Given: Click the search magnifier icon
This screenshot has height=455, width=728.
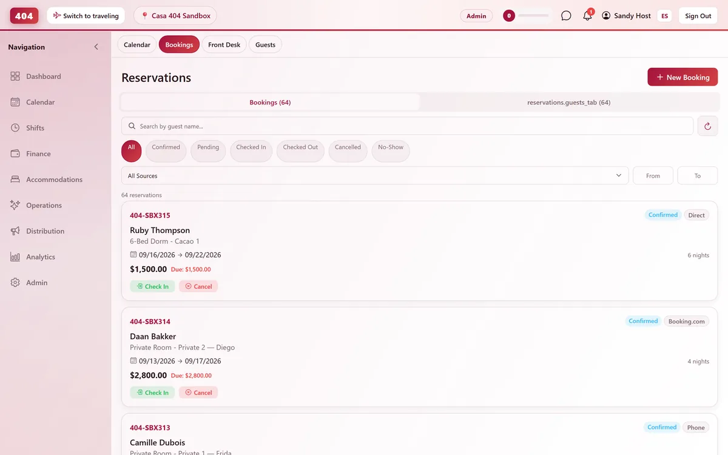Looking at the screenshot, I should 132,126.
